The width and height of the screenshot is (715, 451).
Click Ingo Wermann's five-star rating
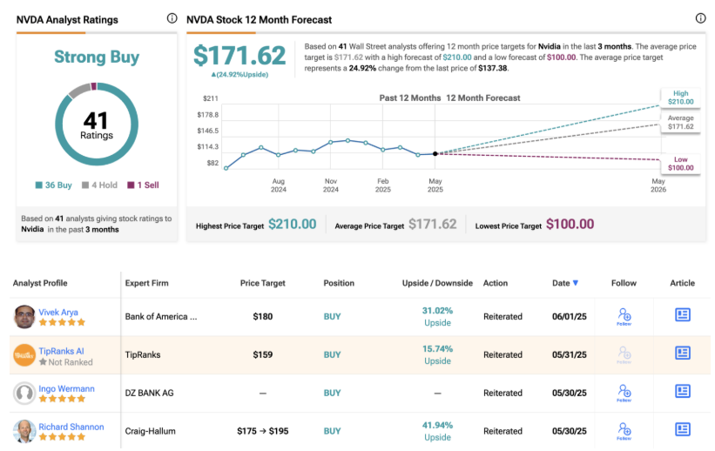pos(62,399)
